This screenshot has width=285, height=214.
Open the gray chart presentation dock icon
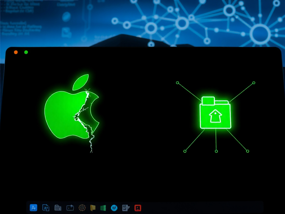(x=126, y=208)
